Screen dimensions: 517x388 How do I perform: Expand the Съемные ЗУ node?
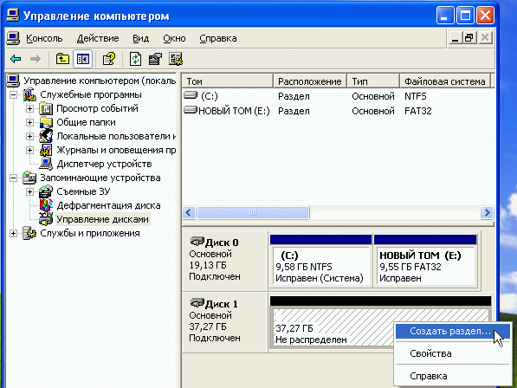[29, 191]
